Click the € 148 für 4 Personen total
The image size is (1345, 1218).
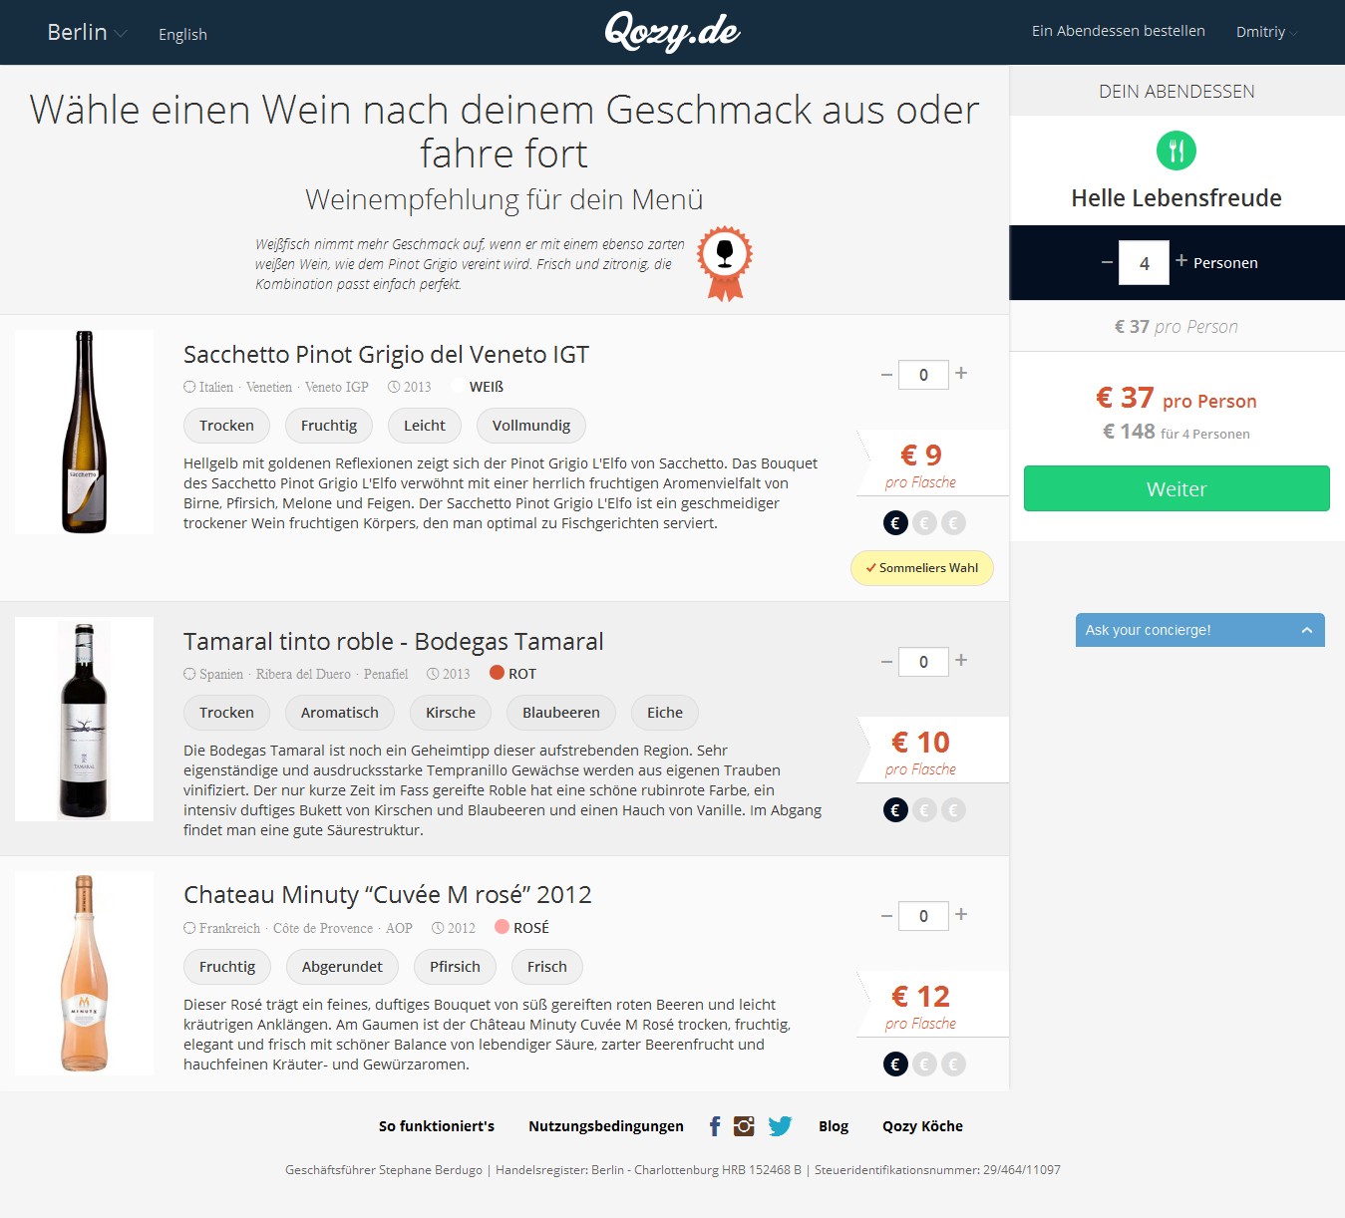click(1177, 432)
